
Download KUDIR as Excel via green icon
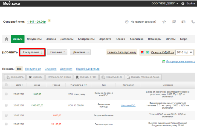[147, 52]
